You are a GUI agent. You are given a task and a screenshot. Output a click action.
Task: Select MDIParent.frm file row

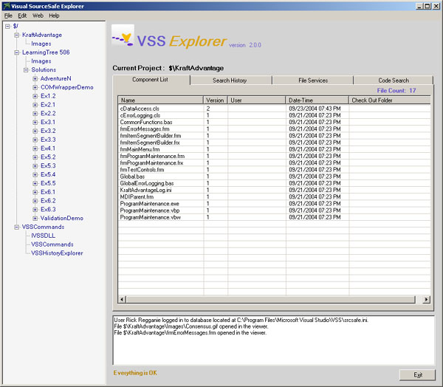(x=274, y=196)
